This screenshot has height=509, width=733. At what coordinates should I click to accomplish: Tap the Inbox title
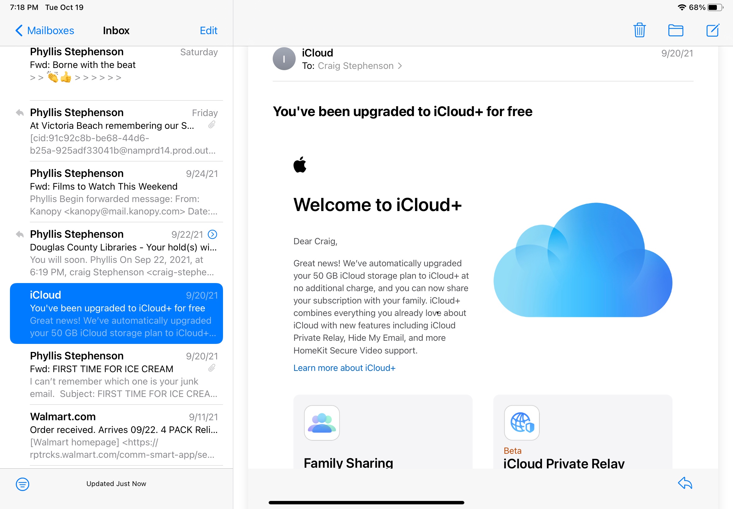tap(116, 31)
